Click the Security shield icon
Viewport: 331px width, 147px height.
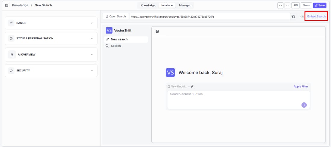(x=11, y=70)
